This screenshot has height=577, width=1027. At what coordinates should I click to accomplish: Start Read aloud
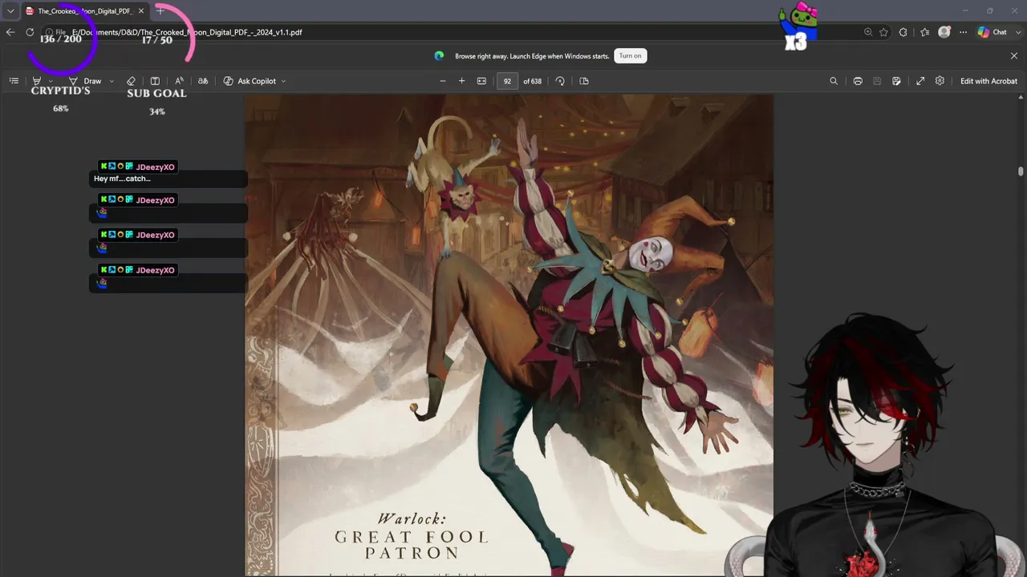(x=179, y=81)
